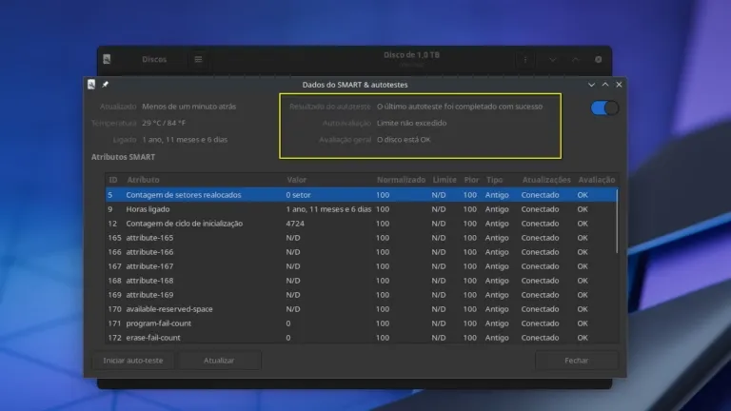
Task: Sort by the Pior column header
Action: pyautogui.click(x=471, y=180)
